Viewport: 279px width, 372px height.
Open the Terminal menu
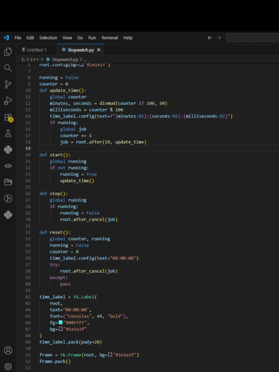(110, 38)
